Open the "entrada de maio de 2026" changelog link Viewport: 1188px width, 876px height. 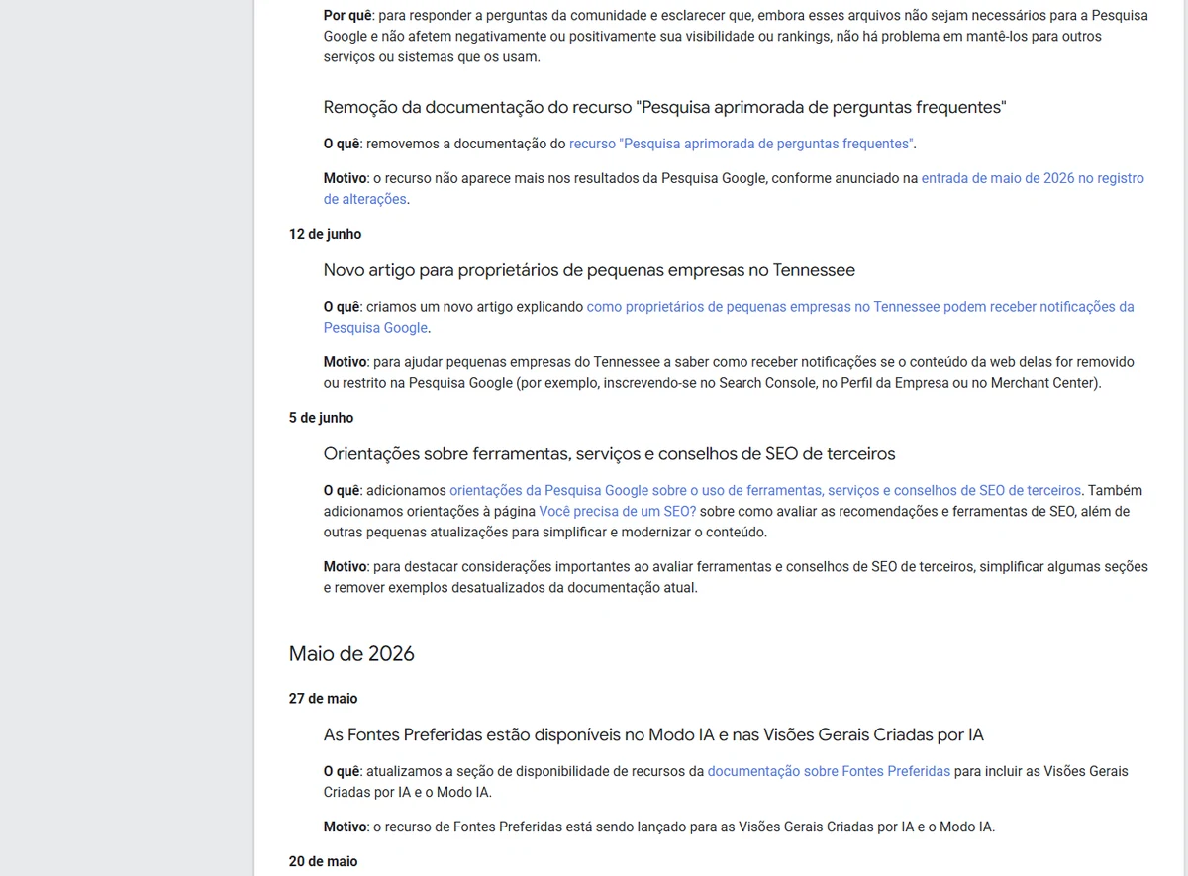pos(1033,178)
